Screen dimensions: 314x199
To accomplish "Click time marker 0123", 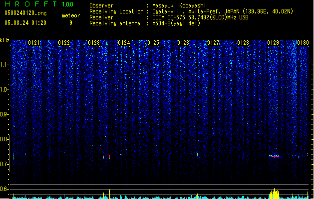I will pyautogui.click(x=94, y=43).
